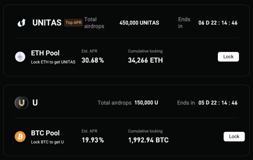Viewport: 253px width, 160px height.
Task: Click the 450,000 UNITAS total airdrops amount
Action: coord(139,23)
